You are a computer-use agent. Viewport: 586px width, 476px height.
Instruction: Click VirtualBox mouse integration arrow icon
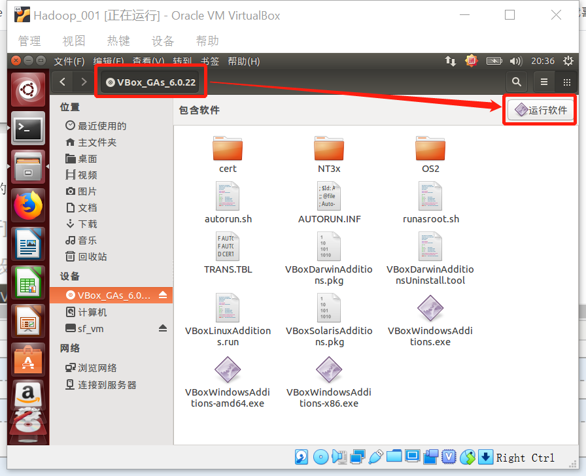coord(485,457)
